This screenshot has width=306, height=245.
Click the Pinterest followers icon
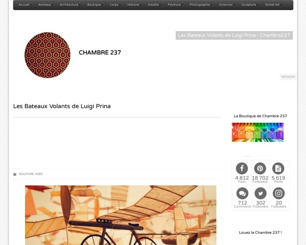pos(260,168)
